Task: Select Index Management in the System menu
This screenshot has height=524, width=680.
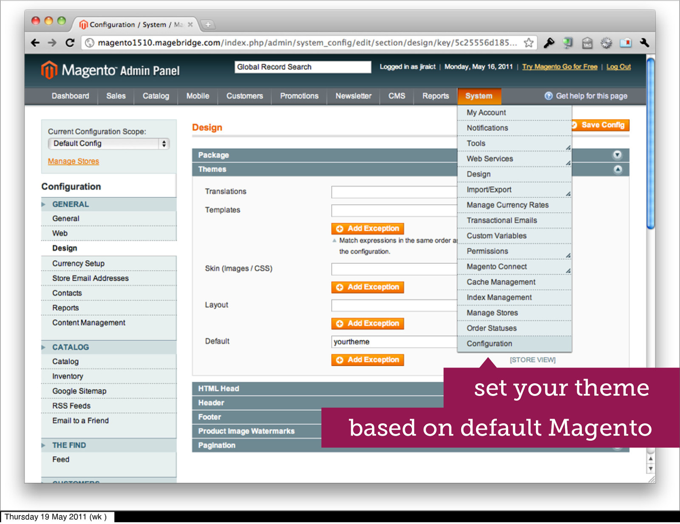Action: 514,297
